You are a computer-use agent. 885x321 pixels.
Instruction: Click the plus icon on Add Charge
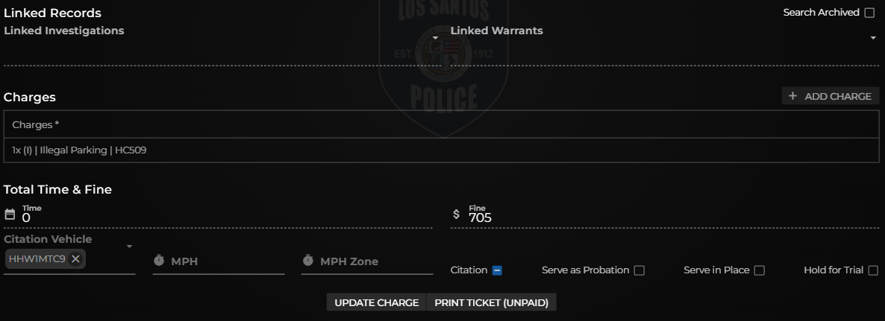click(x=792, y=96)
